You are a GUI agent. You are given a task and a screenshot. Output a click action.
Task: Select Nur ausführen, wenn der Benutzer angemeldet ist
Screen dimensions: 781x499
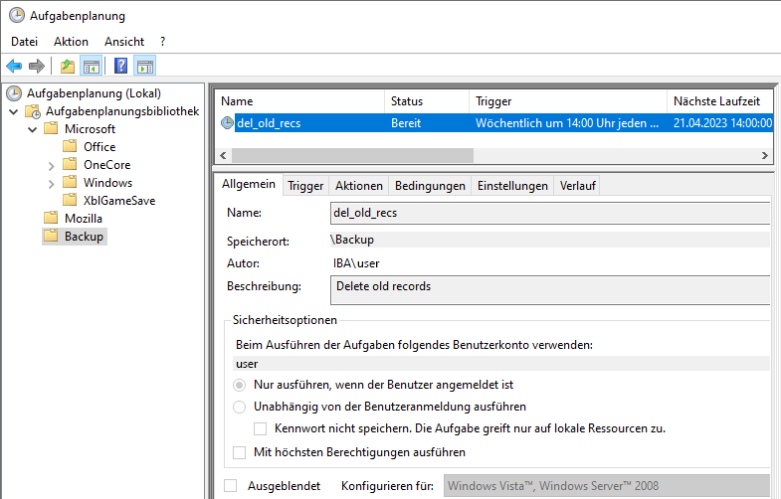point(240,385)
